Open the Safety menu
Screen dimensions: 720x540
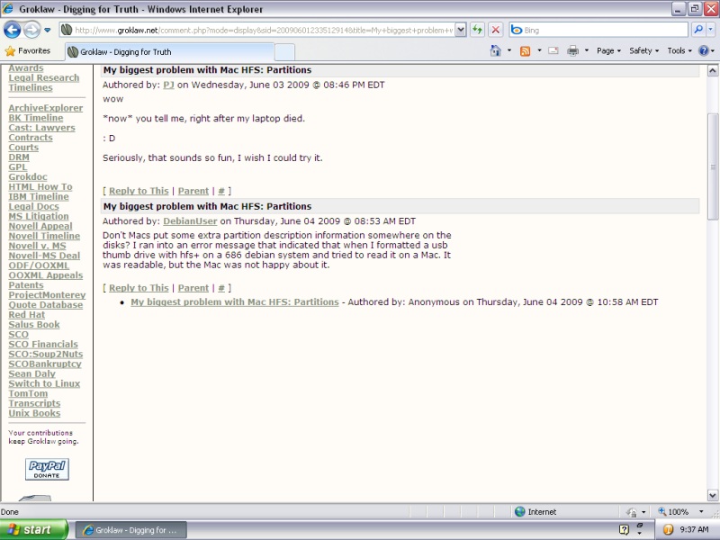[643, 51]
